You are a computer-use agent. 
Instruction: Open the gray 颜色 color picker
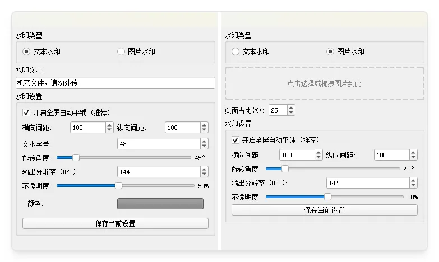[160, 204]
